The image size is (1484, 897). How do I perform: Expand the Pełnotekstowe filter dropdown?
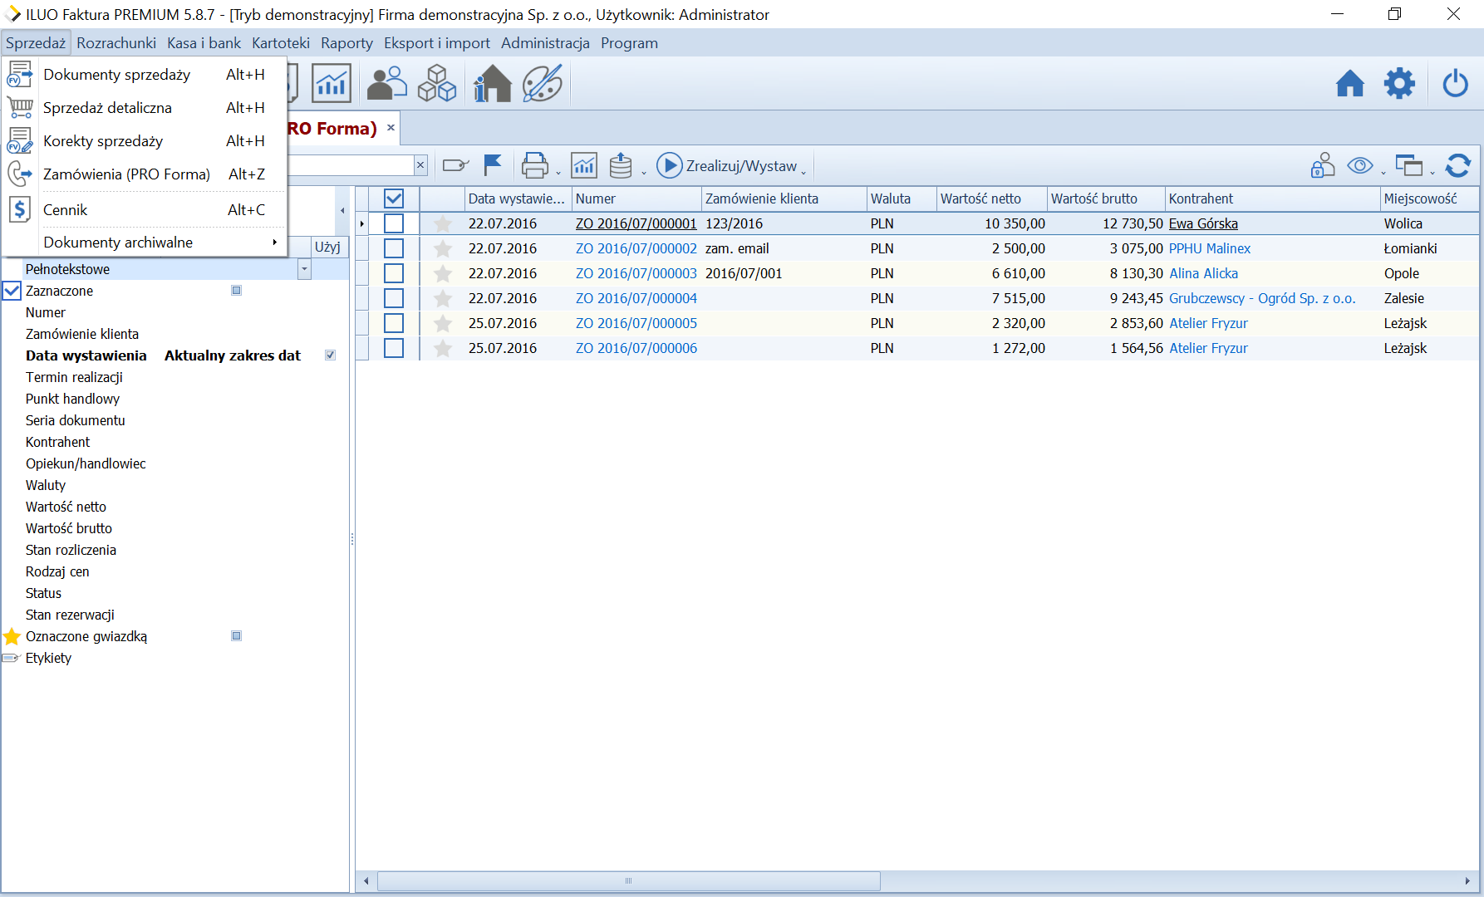point(304,269)
